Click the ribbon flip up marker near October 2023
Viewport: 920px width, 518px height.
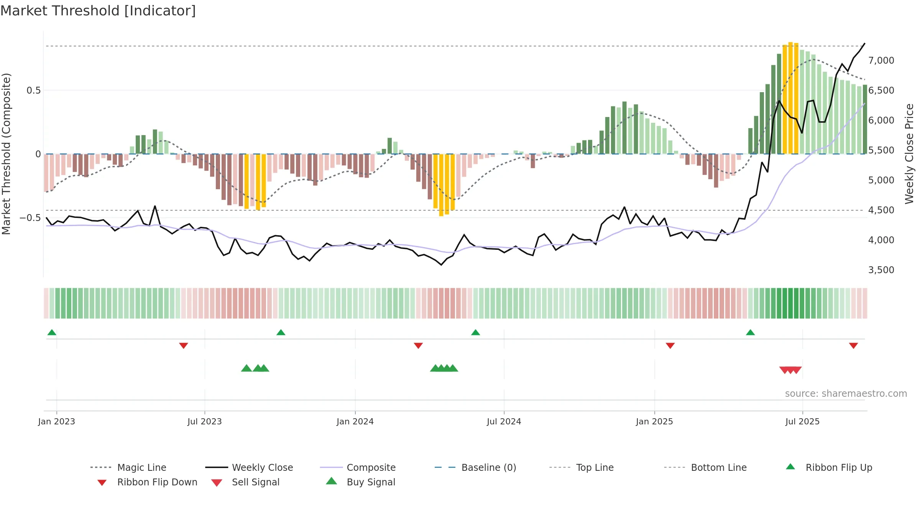click(281, 332)
